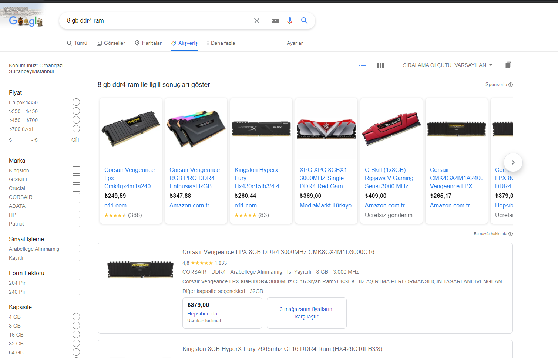Image resolution: width=558 pixels, height=358 pixels.
Task: Open the 1.033 reviews rating for Corsair LPX
Action: (x=205, y=263)
